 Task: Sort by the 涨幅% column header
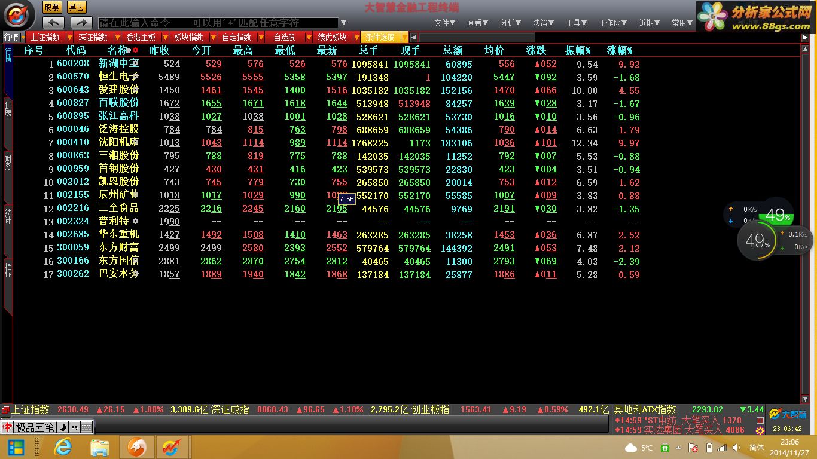(x=620, y=51)
